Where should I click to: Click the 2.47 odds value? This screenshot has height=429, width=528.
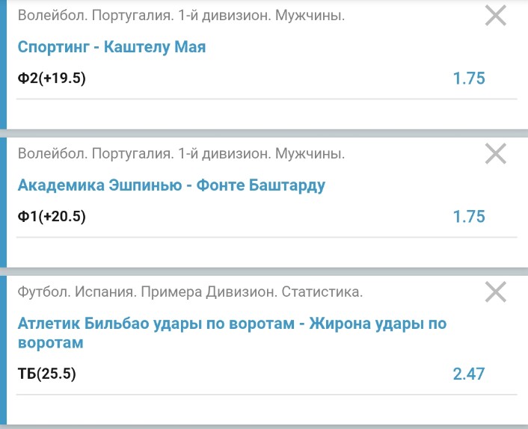pos(469,373)
